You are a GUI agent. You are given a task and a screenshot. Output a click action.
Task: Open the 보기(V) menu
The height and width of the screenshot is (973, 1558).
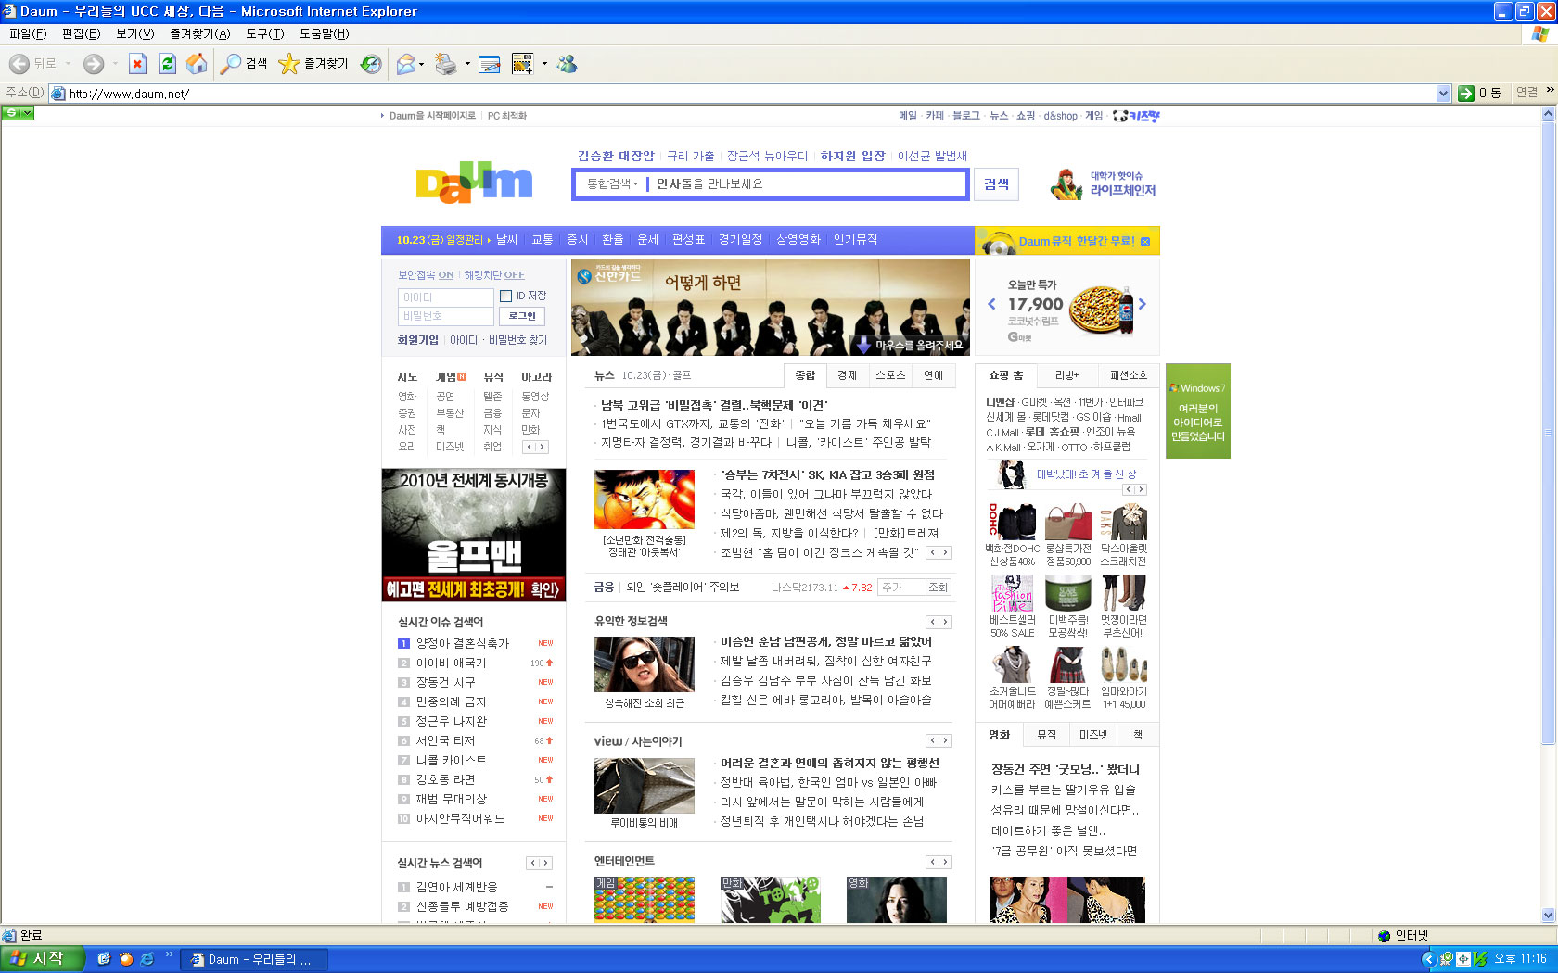pyautogui.click(x=134, y=34)
